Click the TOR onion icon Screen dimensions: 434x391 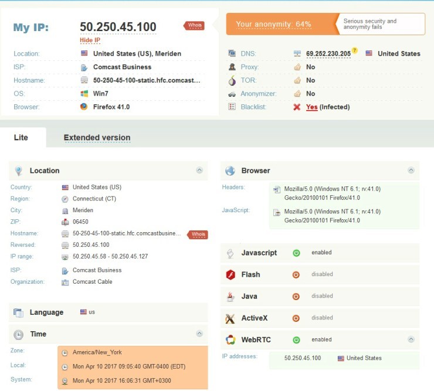click(x=232, y=80)
